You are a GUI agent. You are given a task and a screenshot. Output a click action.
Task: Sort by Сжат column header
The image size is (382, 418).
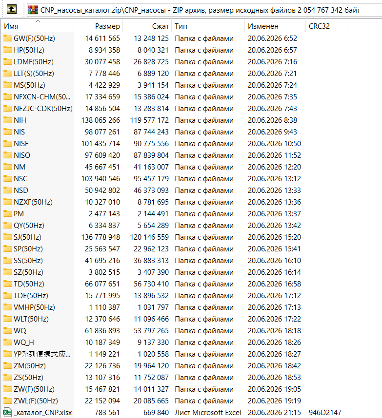point(147,26)
